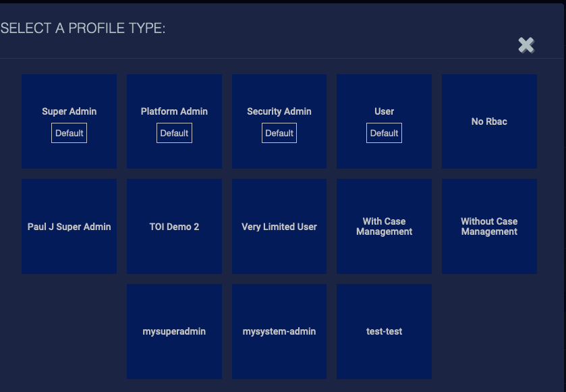This screenshot has height=392, width=566.
Task: Select the mysystem-admin profile tile
Action: coord(279,331)
